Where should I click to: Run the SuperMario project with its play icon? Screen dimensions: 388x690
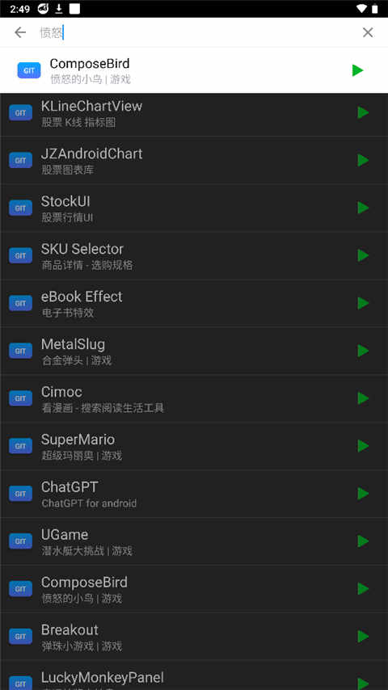(x=363, y=446)
